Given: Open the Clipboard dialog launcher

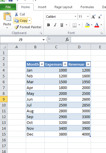Looking at the screenshot, I should click(x=41, y=33).
